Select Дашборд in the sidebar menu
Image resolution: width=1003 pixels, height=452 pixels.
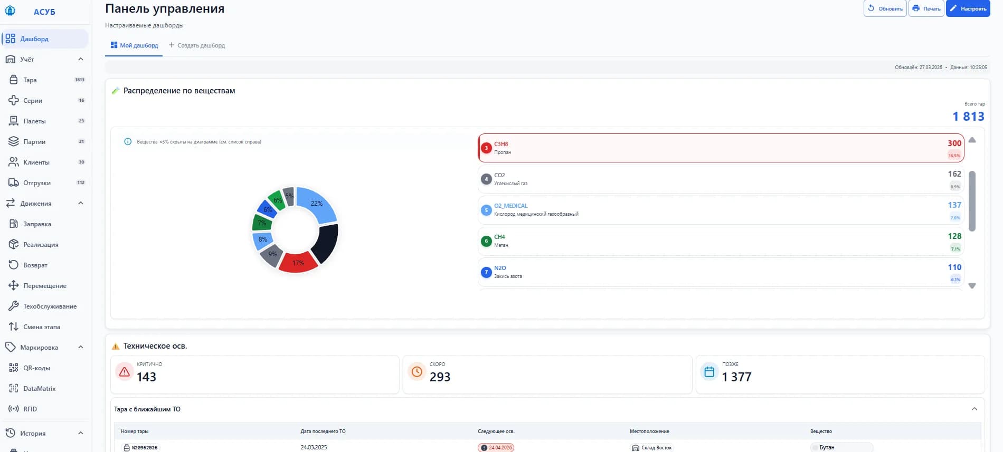[45, 39]
